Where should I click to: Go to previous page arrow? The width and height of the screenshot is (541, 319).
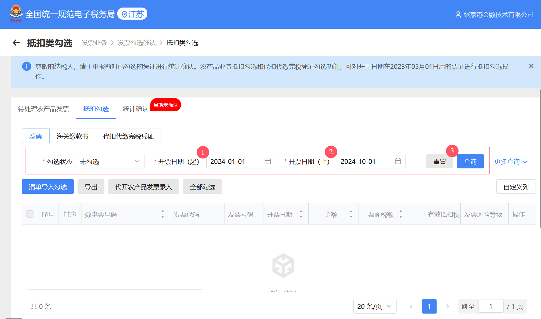411,306
